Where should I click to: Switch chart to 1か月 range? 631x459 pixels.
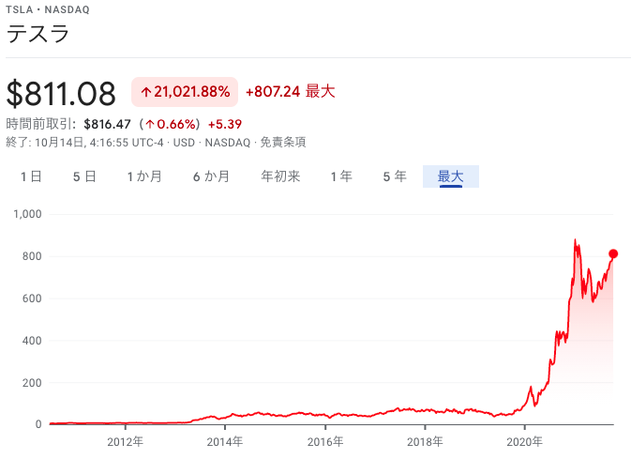click(x=144, y=176)
